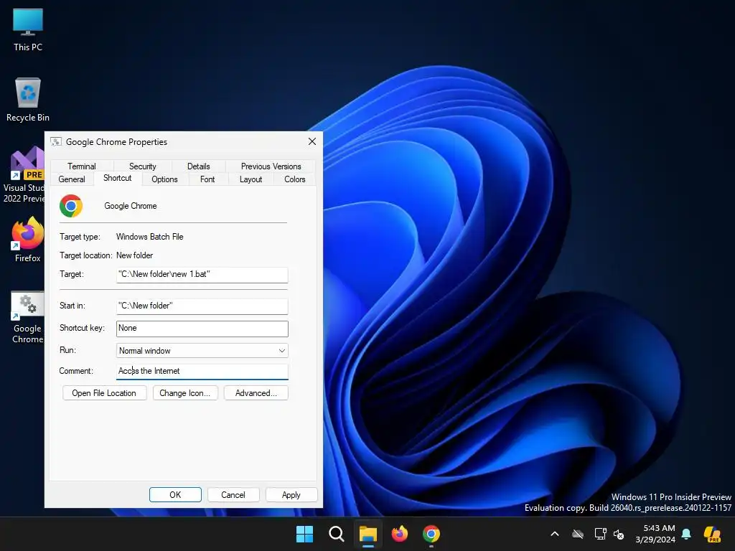Switch to the Options tab

(x=164, y=179)
